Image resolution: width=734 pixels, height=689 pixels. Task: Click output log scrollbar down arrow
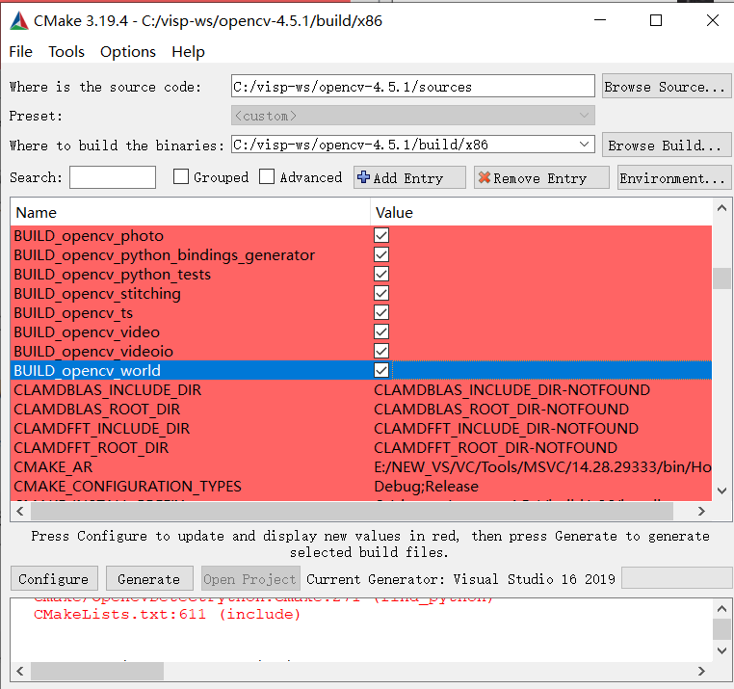coord(721,650)
